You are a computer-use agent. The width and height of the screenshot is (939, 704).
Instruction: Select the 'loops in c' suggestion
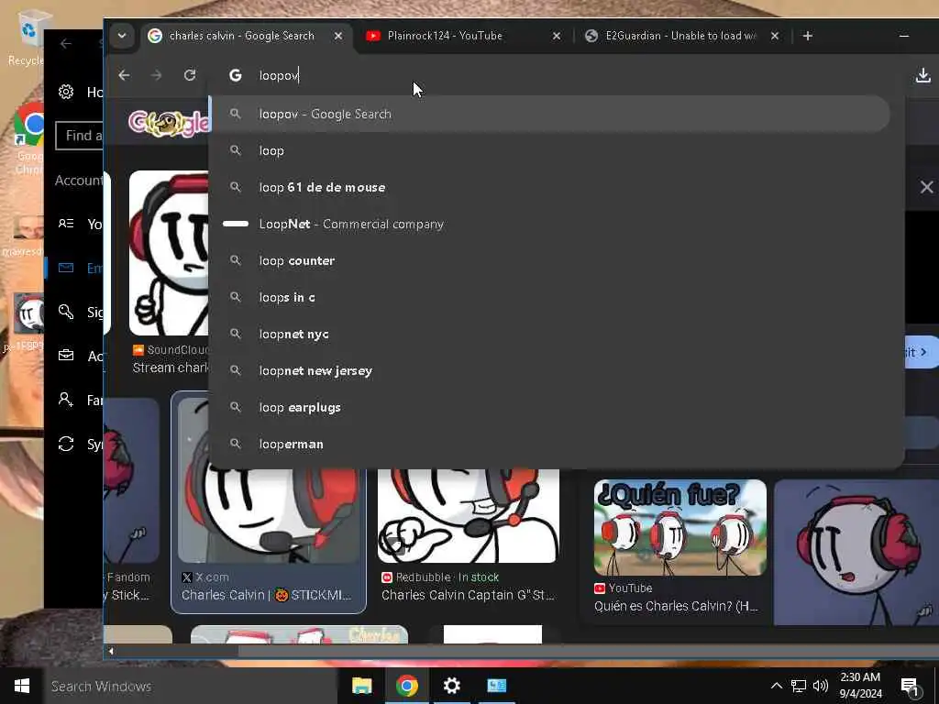(x=550, y=297)
